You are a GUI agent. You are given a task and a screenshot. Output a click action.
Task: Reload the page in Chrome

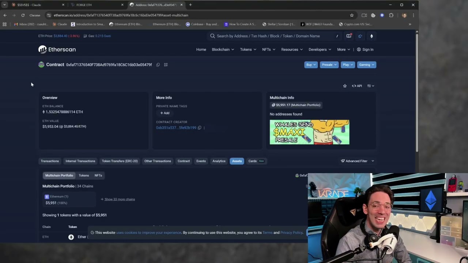pyautogui.click(x=23, y=15)
